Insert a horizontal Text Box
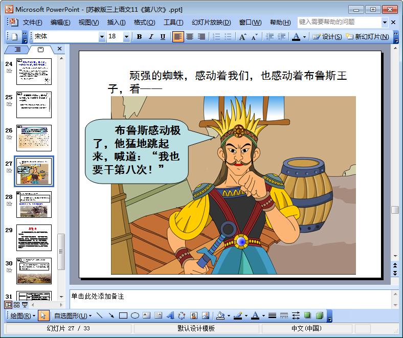Viewport: 403px width, 338px height. coord(146,316)
